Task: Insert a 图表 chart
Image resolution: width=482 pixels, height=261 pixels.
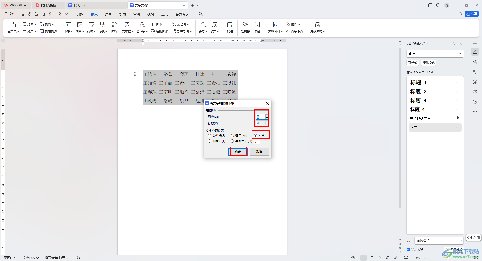Action: (157, 24)
